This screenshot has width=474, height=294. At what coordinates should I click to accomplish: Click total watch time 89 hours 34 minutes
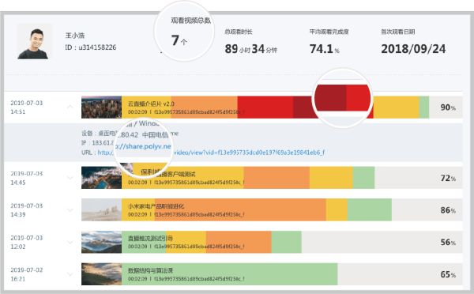point(250,49)
